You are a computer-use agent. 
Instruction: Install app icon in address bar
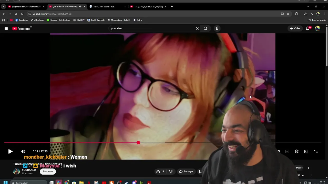tap(282, 14)
